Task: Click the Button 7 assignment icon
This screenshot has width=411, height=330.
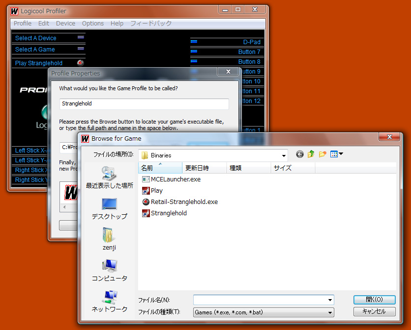Action: pos(194,51)
